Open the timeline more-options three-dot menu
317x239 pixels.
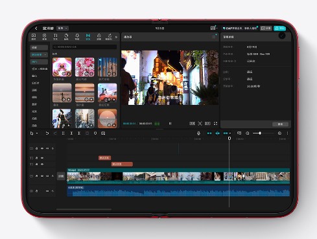pyautogui.click(x=287, y=133)
